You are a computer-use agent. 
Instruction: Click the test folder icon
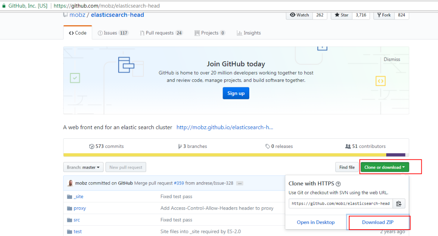coord(70,232)
